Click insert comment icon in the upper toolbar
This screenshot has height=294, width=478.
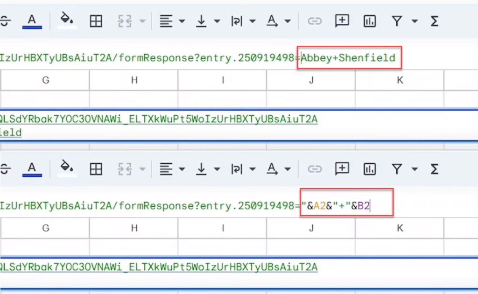pos(342,21)
